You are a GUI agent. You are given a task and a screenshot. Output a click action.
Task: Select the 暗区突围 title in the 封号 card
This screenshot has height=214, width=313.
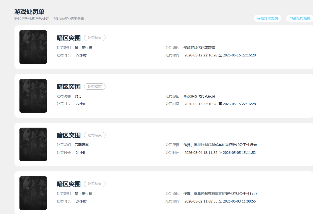(x=69, y=87)
